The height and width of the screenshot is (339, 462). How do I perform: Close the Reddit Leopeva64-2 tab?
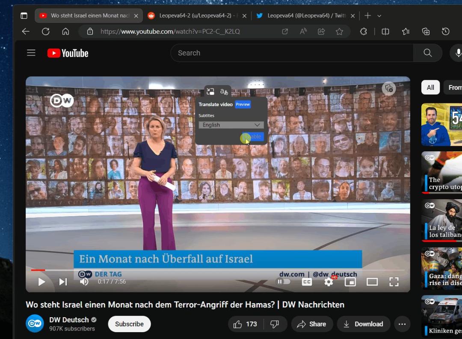click(244, 16)
